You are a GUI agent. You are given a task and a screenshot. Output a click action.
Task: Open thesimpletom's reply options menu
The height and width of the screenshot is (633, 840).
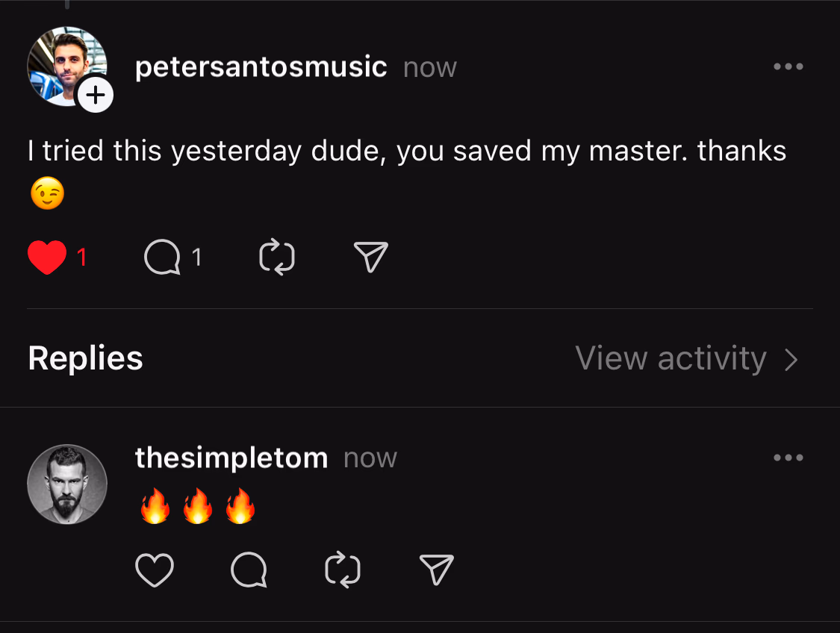(788, 458)
